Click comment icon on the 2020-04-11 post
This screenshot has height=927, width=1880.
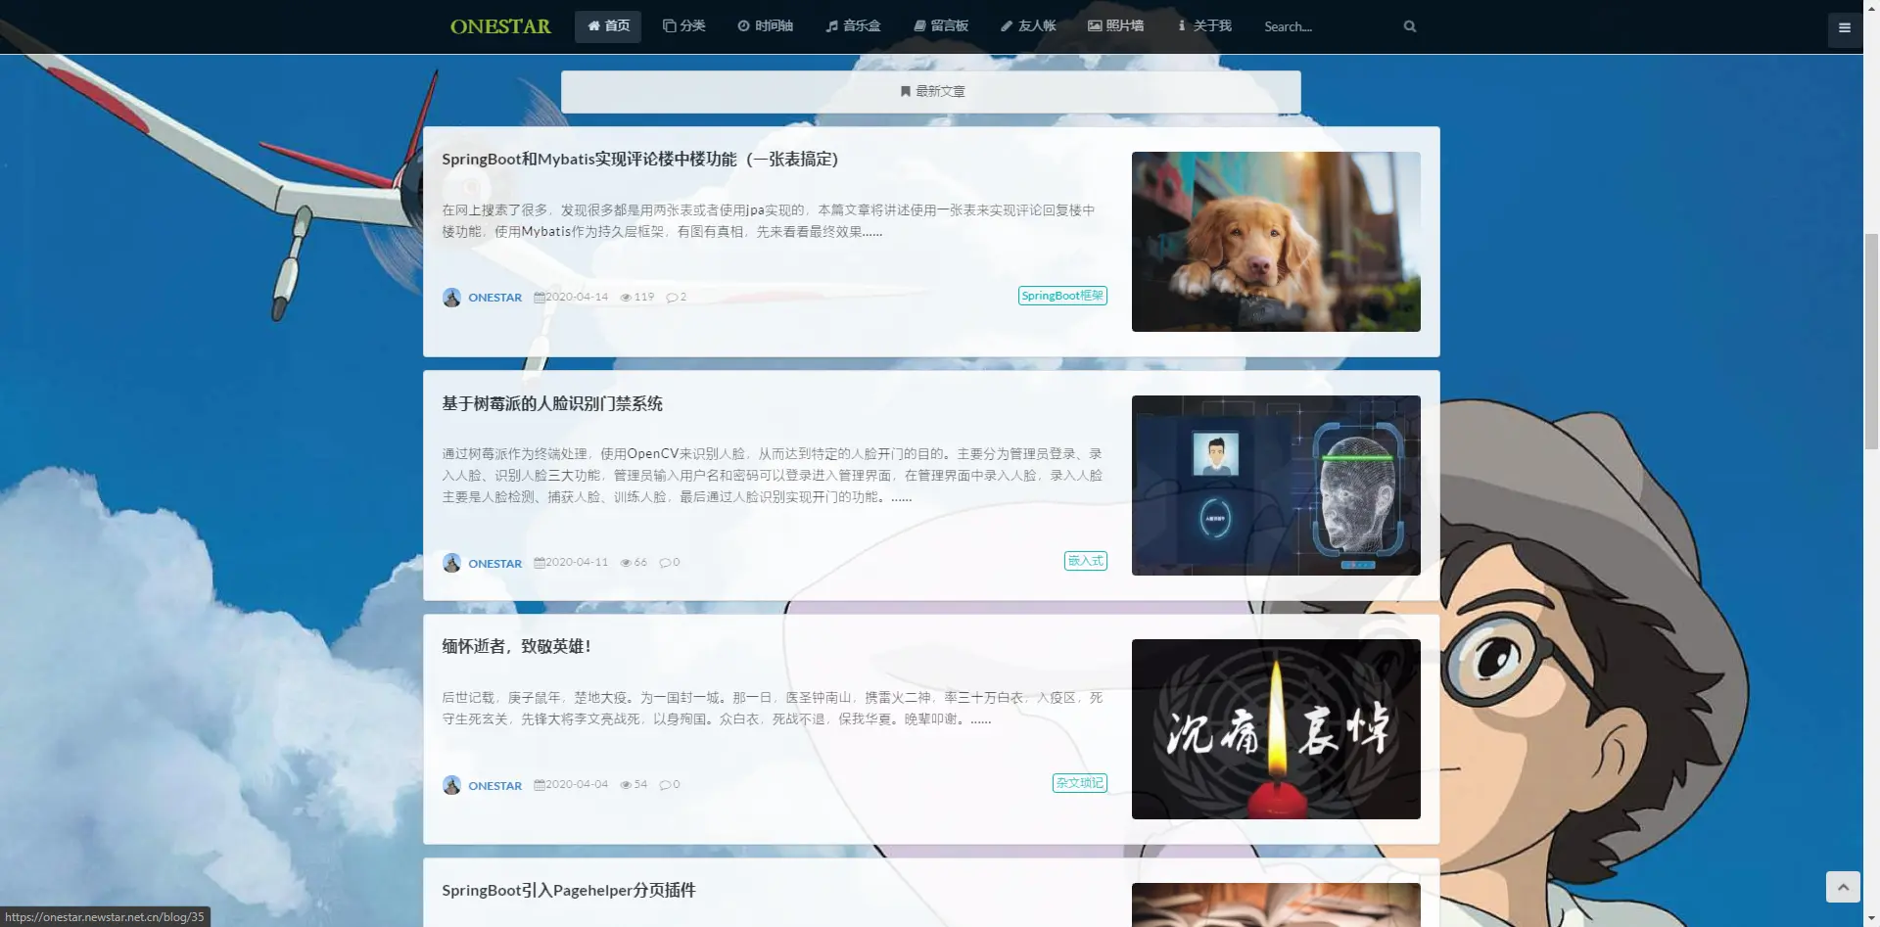[665, 563]
